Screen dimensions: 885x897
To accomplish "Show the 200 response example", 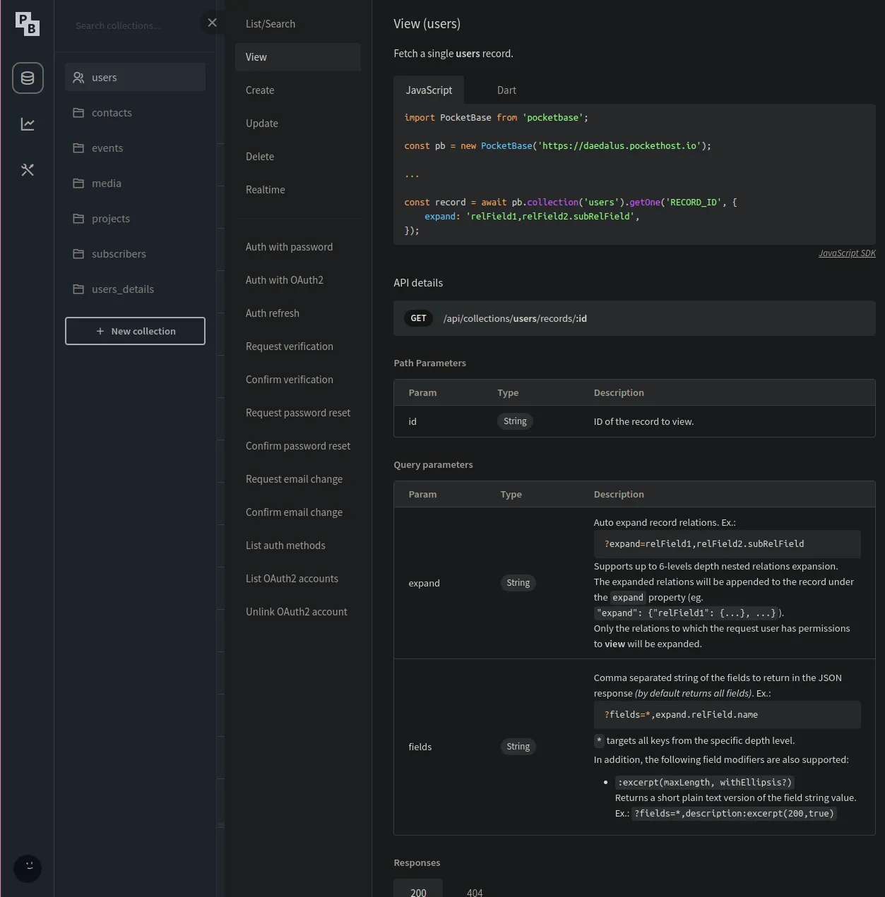I will coord(418,892).
